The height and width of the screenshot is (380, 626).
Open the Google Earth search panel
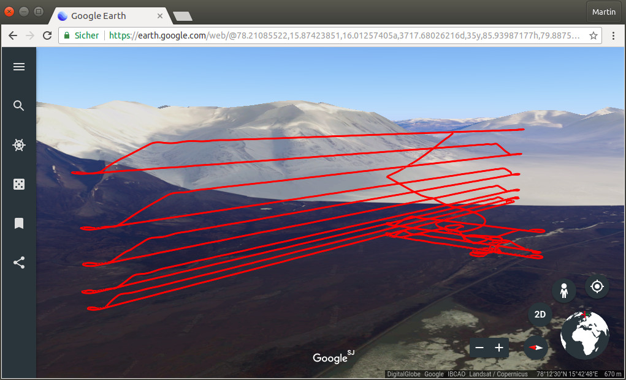click(x=19, y=105)
